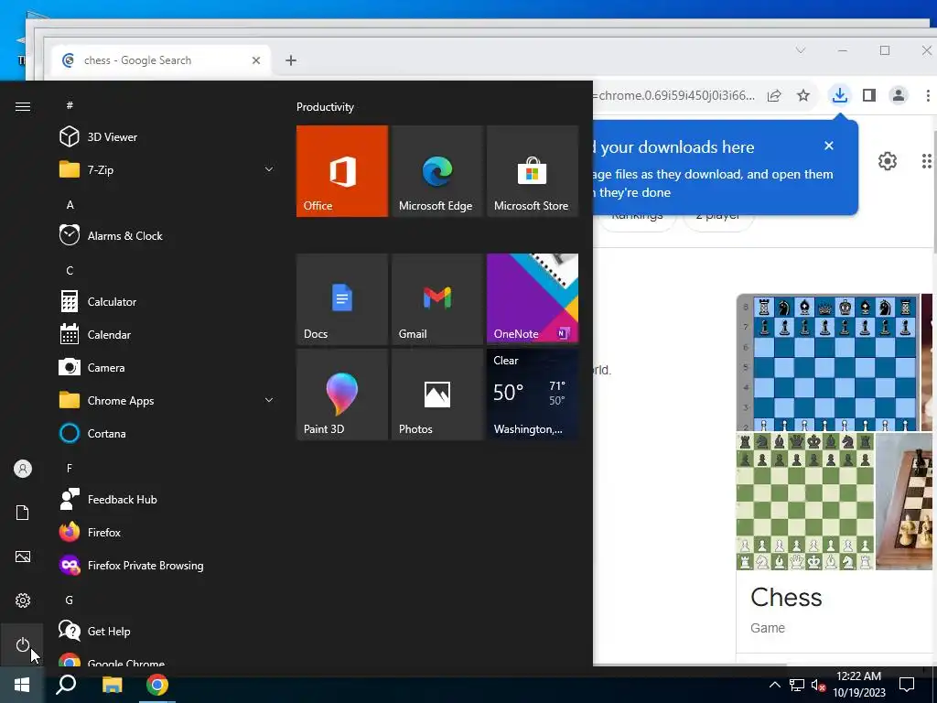
Task: Open File Explorer from the taskbar
Action: (x=112, y=685)
